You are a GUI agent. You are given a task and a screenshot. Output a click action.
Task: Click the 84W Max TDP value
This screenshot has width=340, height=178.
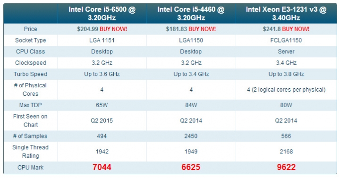(191, 105)
